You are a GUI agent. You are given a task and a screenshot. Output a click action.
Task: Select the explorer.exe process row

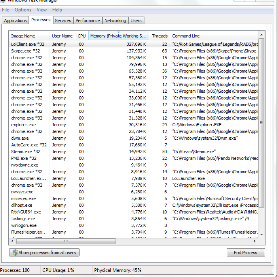point(134,125)
